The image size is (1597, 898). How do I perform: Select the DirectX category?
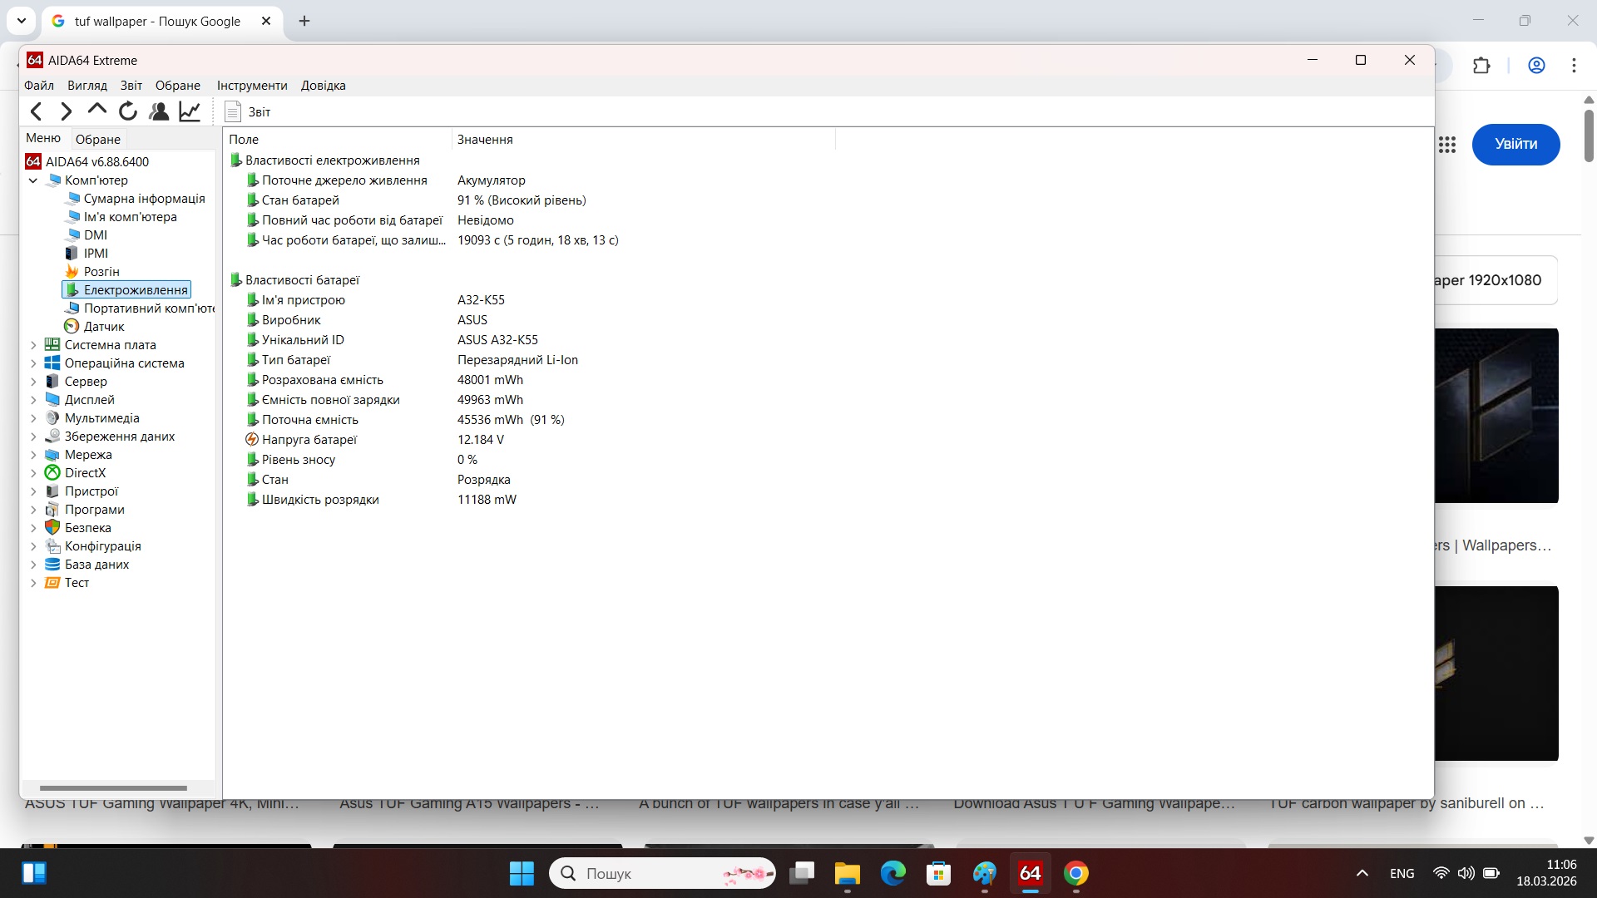[86, 472]
